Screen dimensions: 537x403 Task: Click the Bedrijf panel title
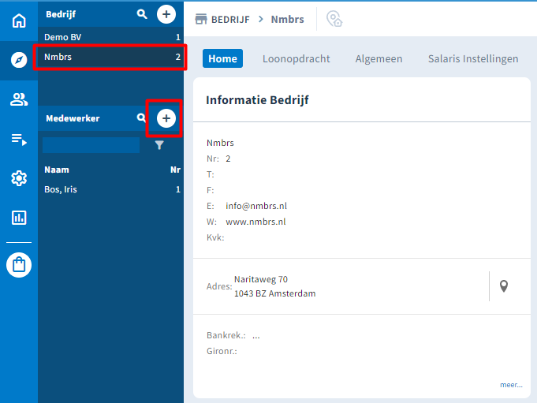pos(61,14)
